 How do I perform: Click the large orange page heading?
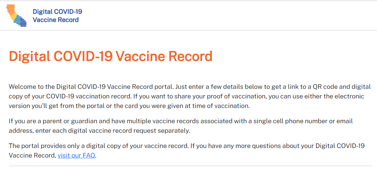(110, 56)
